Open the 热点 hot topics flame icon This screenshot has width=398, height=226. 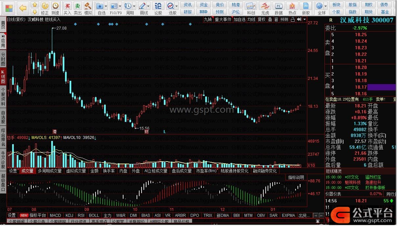pyautogui.click(x=292, y=8)
